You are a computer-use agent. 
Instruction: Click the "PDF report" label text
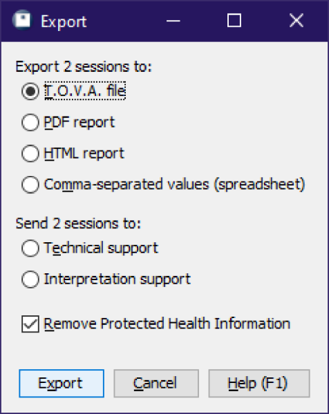coord(79,123)
